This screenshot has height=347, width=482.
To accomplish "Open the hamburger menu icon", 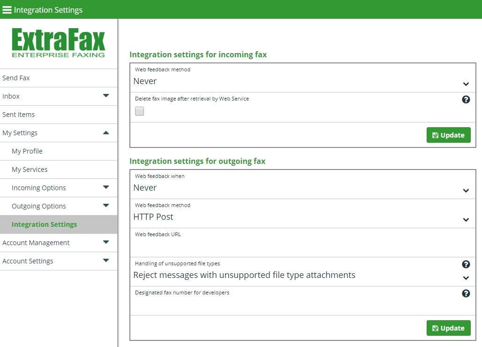I will (x=7, y=10).
